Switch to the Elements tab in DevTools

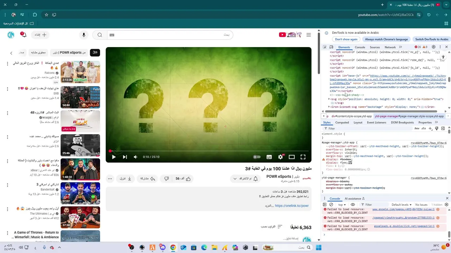point(344,47)
